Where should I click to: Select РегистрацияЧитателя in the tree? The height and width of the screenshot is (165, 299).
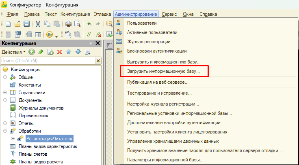click(x=49, y=139)
